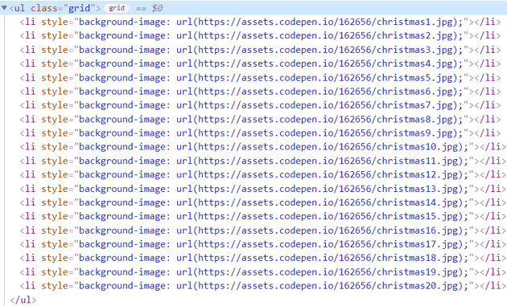Select the li row with christmas3.jpg
The width and height of the screenshot is (507, 306).
(x=260, y=50)
